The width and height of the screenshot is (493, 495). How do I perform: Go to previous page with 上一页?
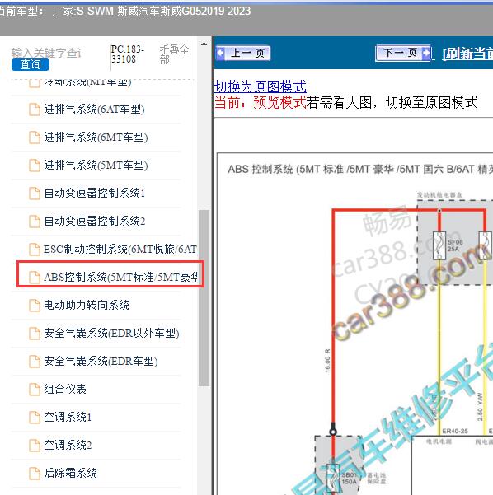tap(243, 53)
